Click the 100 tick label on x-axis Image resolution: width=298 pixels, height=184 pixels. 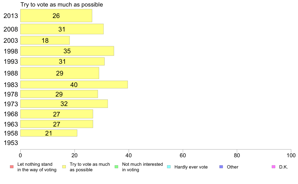coord(291,155)
